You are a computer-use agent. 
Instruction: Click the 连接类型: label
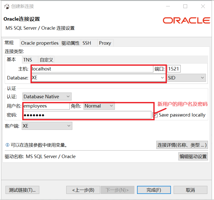tap(14, 51)
